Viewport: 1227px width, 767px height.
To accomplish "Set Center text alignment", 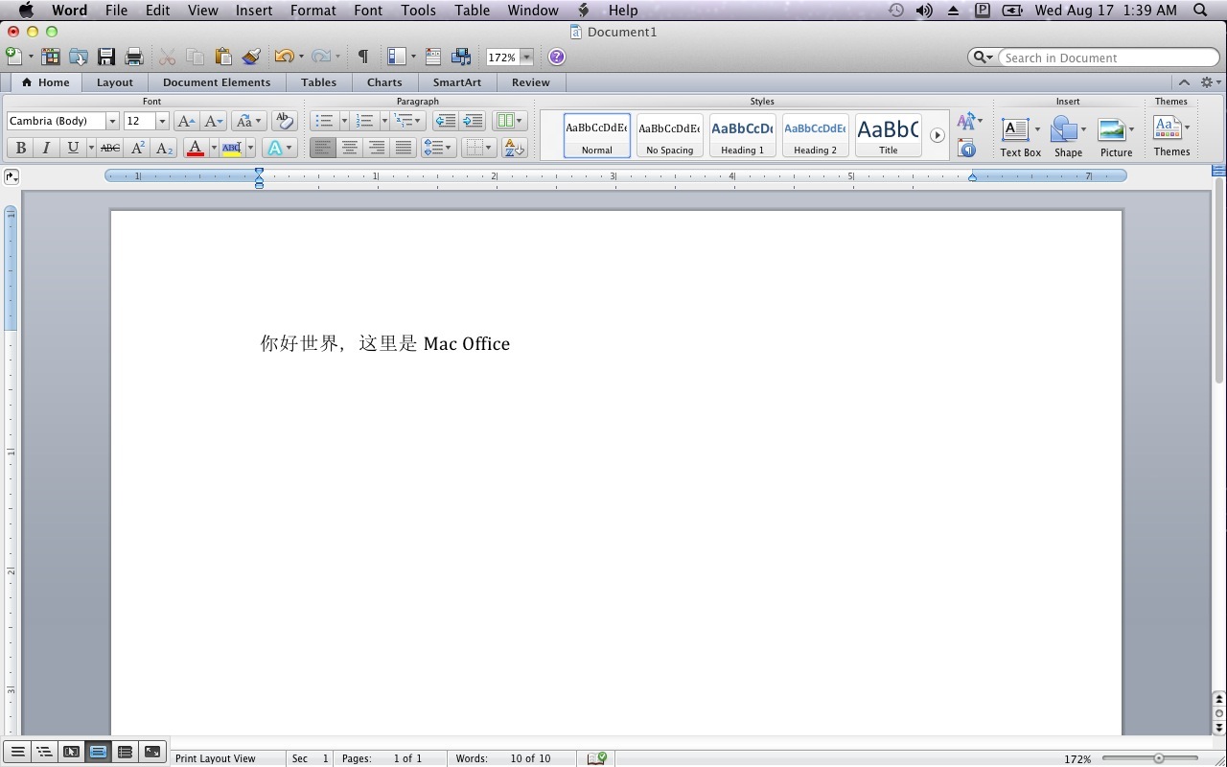I will pos(350,148).
